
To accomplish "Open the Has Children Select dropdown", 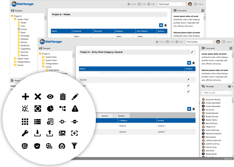I will (146, 36).
